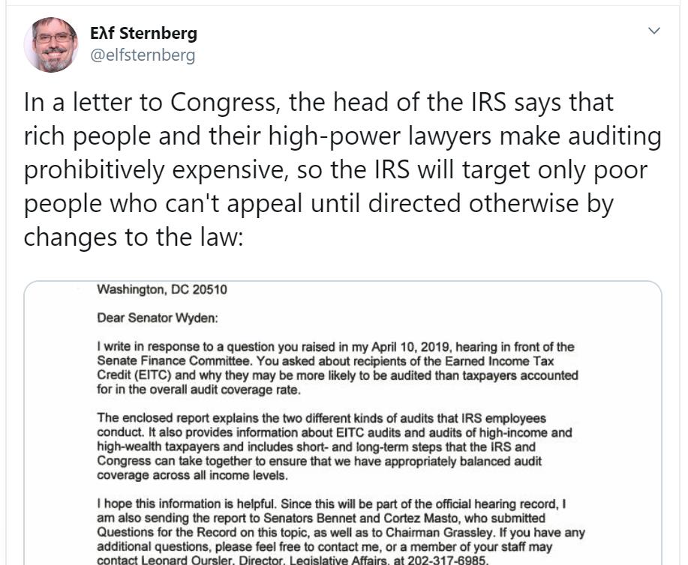This screenshot has height=565, width=688.
Task: Click the tweet line starting 'rich people and their'
Action: (x=343, y=136)
